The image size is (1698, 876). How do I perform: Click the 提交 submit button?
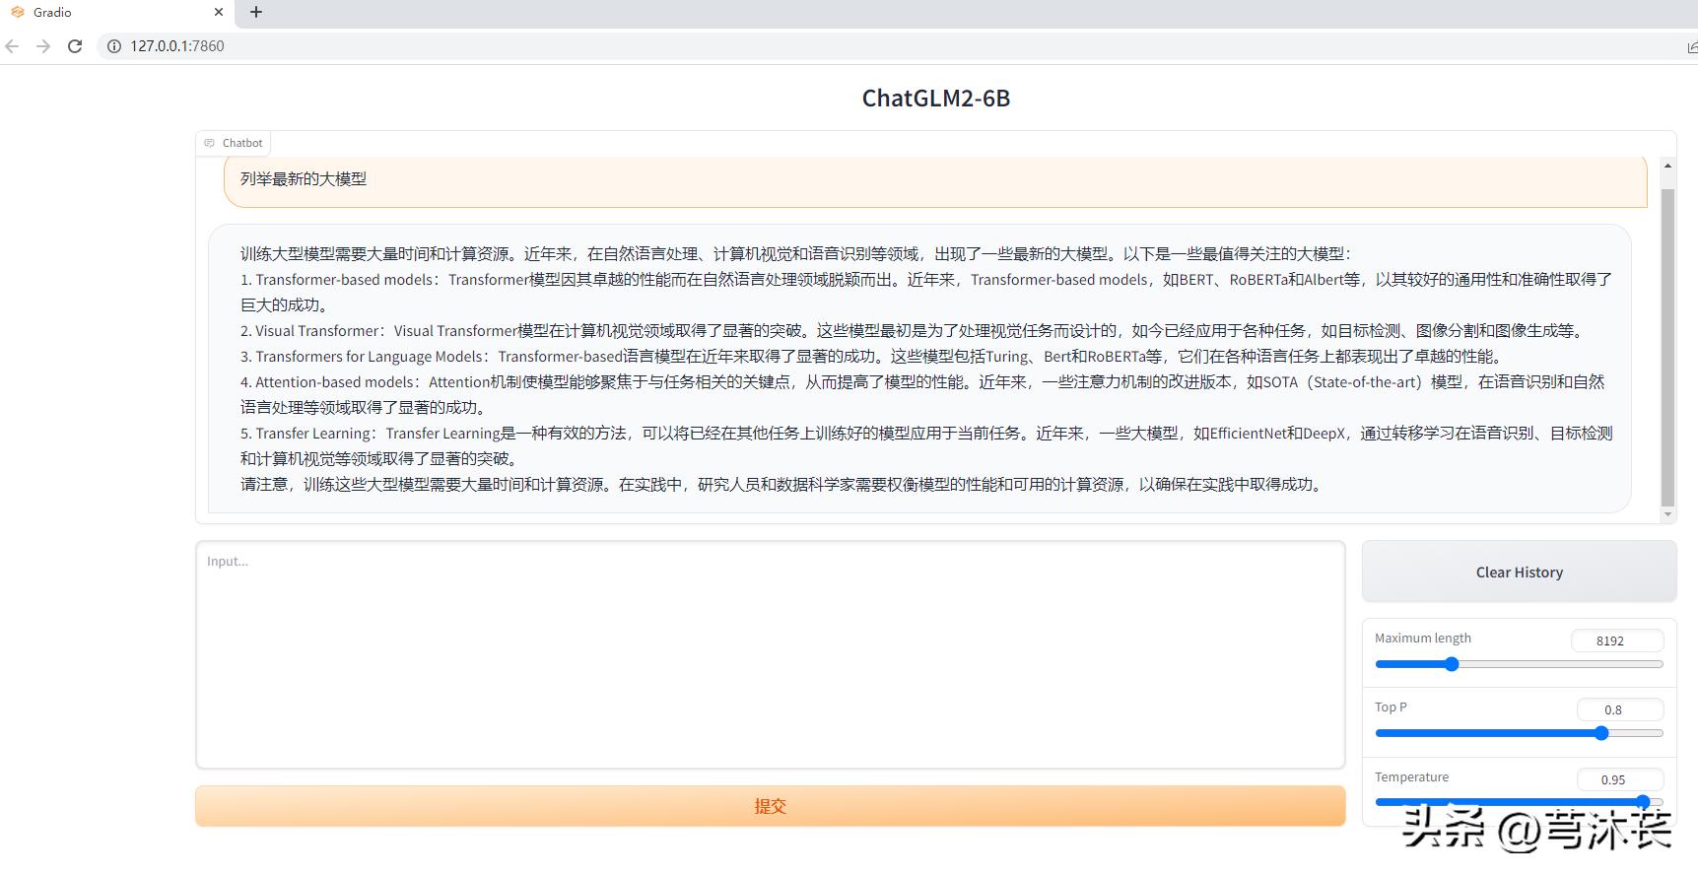[x=771, y=806]
